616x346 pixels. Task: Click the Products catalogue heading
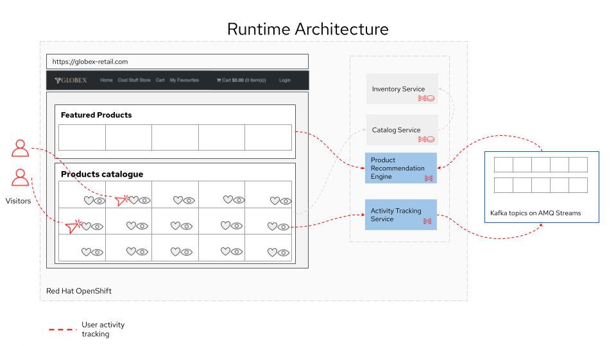(x=102, y=174)
